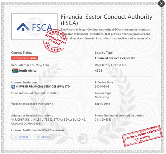The height and width of the screenshot is (154, 166).
Task: Open the Annex2 certified document
Action: coord(44,137)
